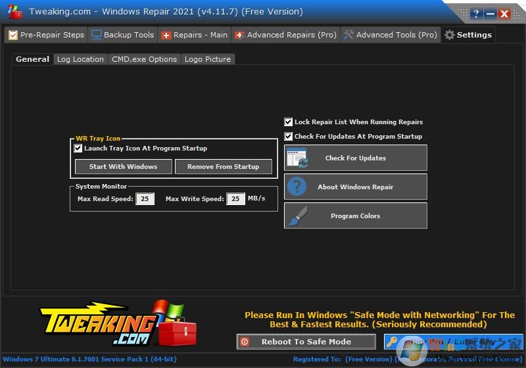The height and width of the screenshot is (368, 526).
Task: Click the Buy Pro / Enter Key button
Action: click(453, 342)
